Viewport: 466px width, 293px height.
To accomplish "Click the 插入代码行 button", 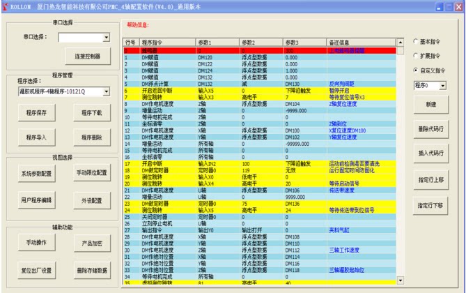I will [431, 153].
